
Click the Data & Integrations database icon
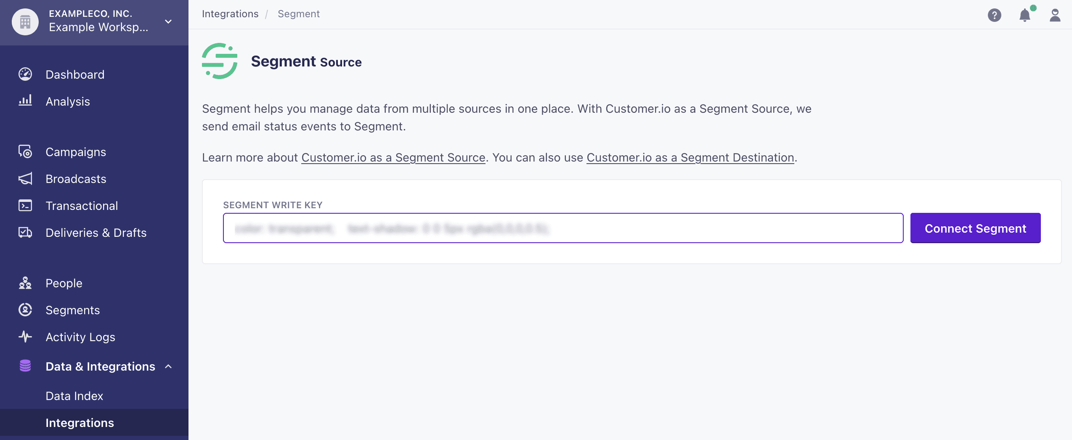(x=25, y=366)
